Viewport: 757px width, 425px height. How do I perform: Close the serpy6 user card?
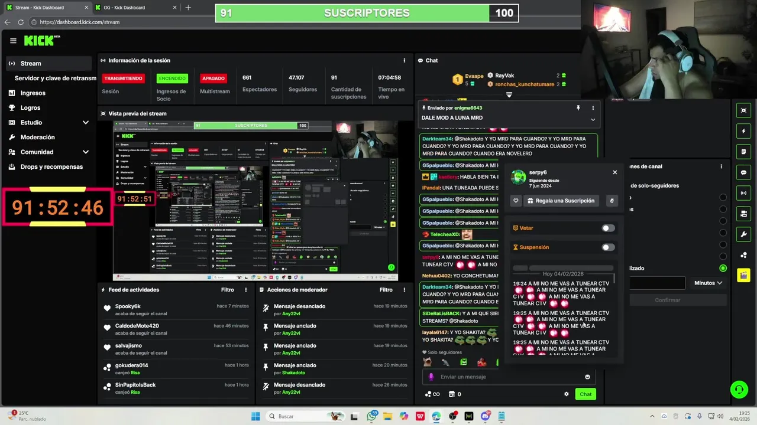point(614,172)
